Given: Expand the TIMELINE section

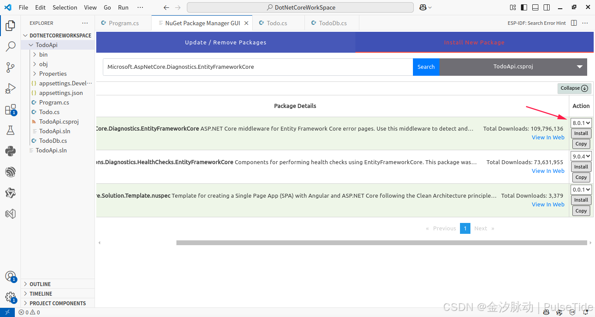Looking at the screenshot, I should pyautogui.click(x=57, y=293).
